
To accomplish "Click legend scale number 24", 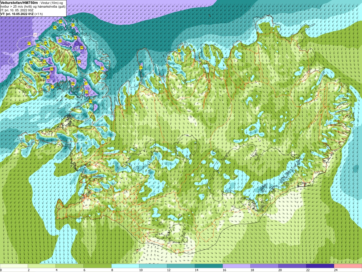I will 336,270.
